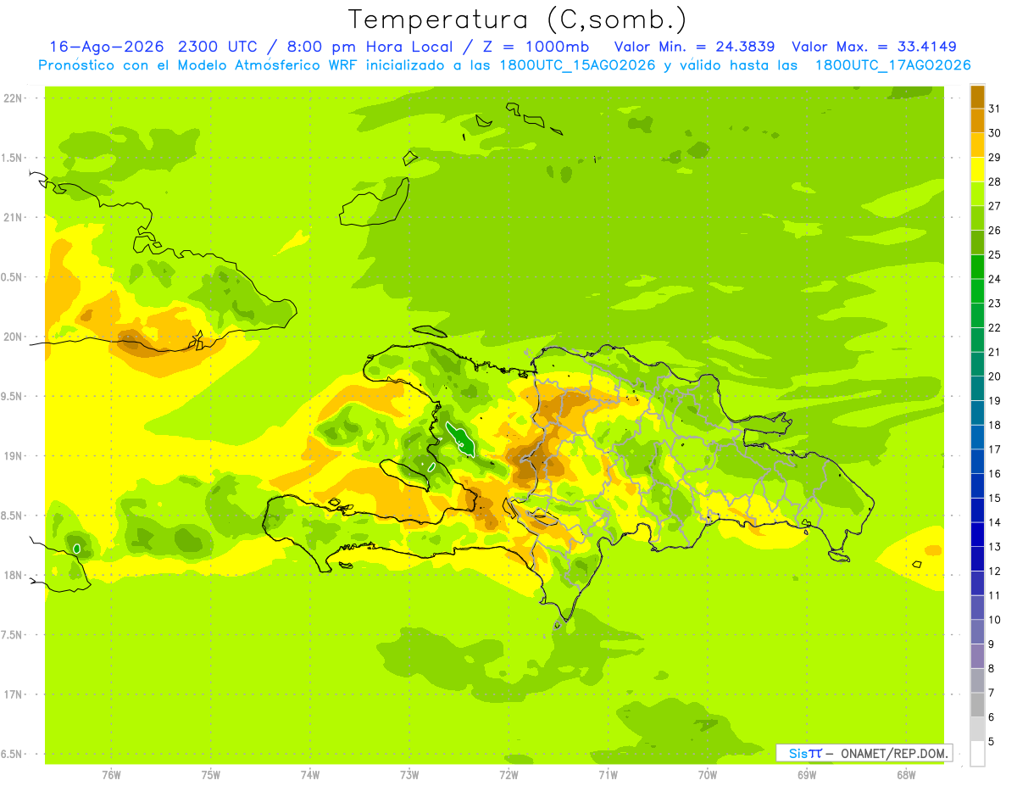Click the orange colorbar swatch between 30 and 31
This screenshot has height=786, width=1017.
[977, 120]
